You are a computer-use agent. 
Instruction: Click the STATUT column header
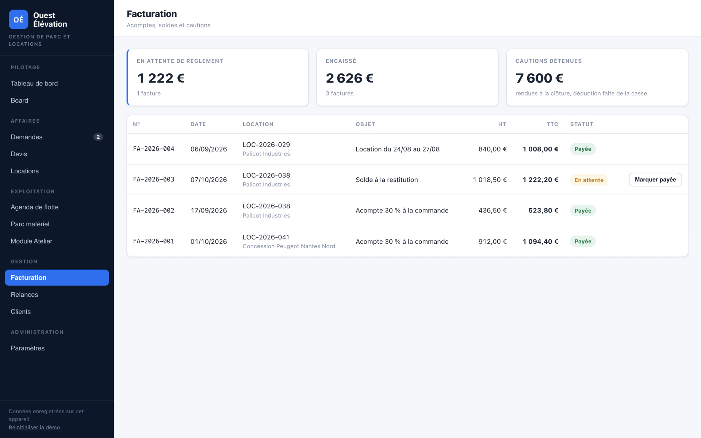coord(582,124)
